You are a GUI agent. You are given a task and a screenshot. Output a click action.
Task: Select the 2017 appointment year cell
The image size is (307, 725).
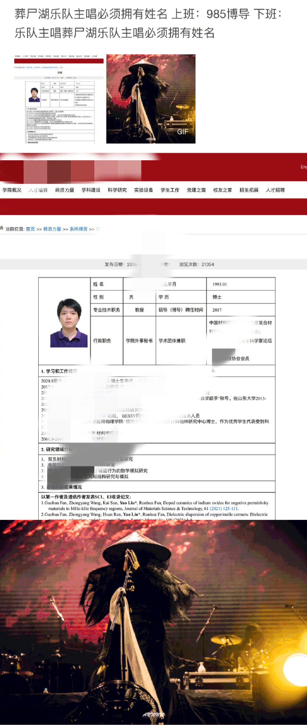241,310
